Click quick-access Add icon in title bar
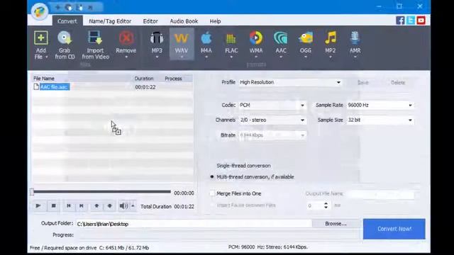Screen dimensions: 454x255 click(57, 8)
